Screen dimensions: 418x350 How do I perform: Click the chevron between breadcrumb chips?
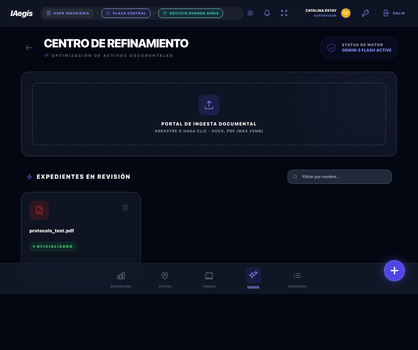97,13
